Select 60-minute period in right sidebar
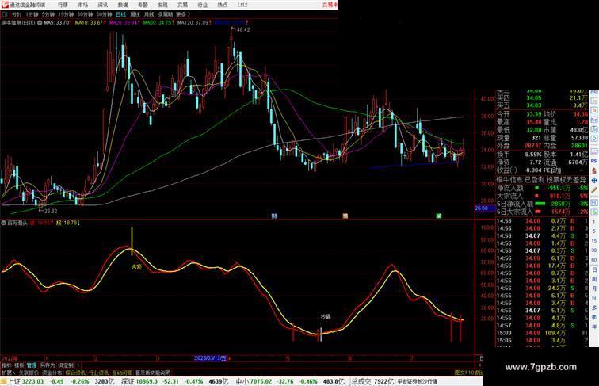599x386 pixels. [x=594, y=260]
